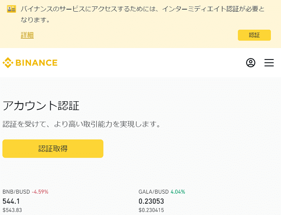Screen dimensions: 281x215
Task: Click the BNB price 544.1
Action: (x=11, y=201)
